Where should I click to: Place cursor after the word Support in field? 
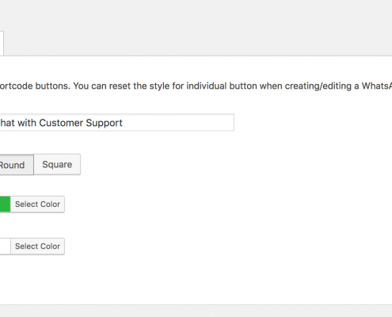click(x=124, y=123)
